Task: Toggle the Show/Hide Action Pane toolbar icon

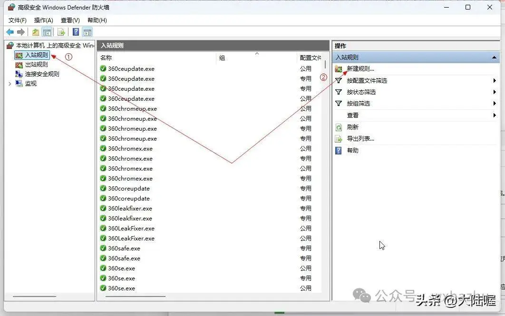Action: pos(87,32)
